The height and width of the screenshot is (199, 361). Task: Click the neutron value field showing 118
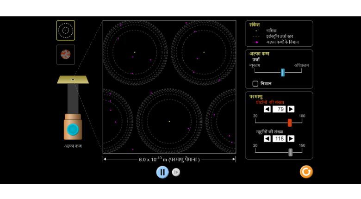tap(279, 138)
